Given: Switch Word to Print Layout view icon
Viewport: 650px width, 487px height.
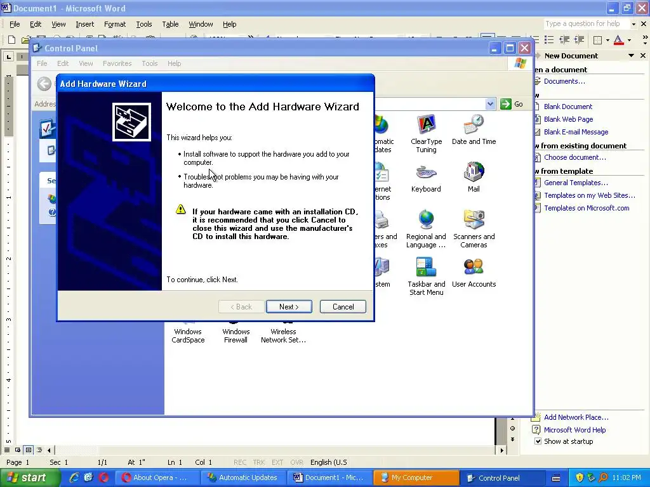Looking at the screenshot, I should click(29, 450).
